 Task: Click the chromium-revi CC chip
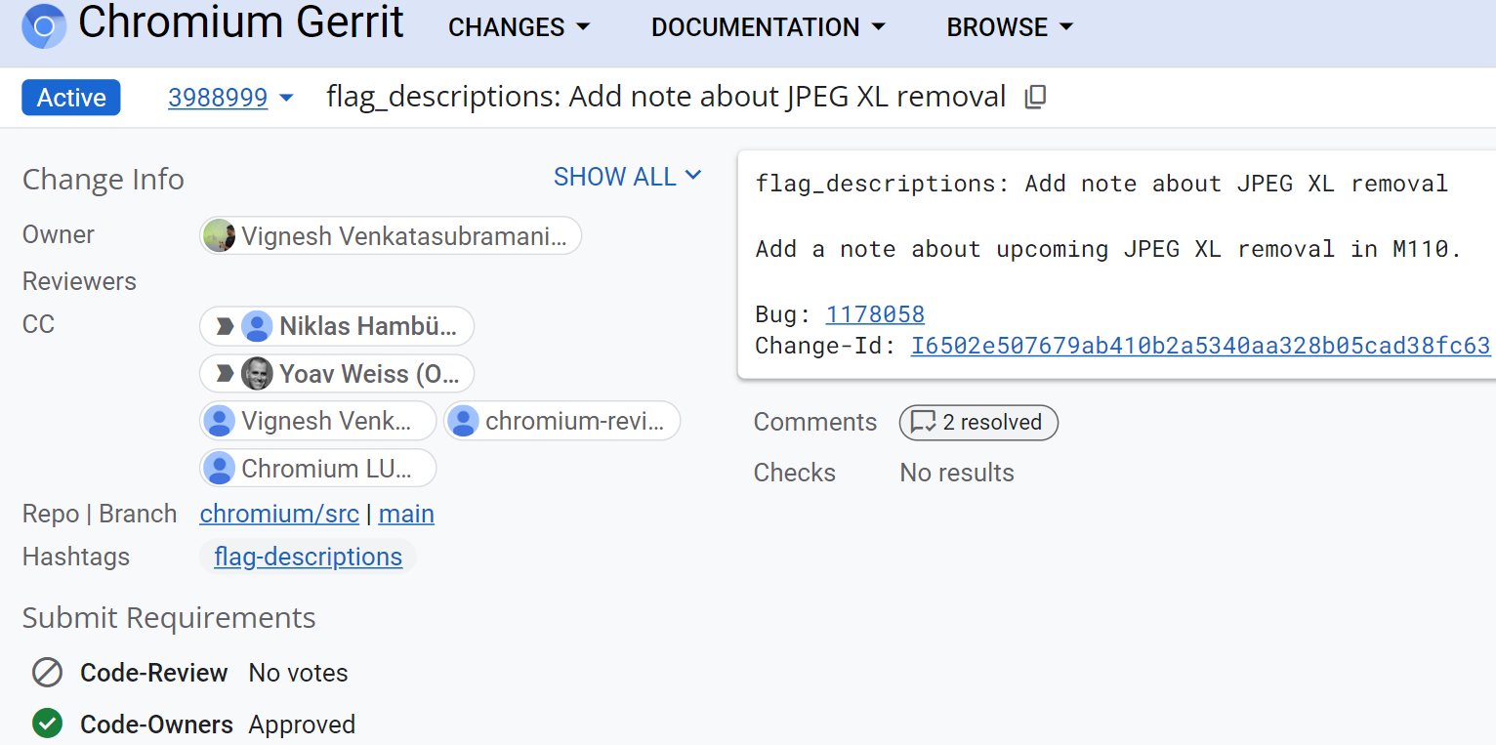pyautogui.click(x=562, y=421)
